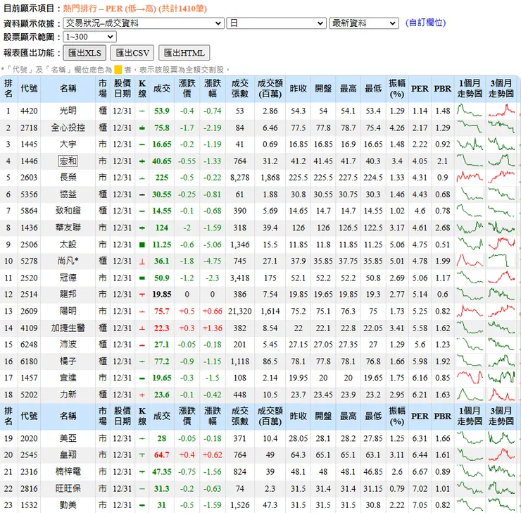Click the 成交 price 225 for 長榮

161,178
